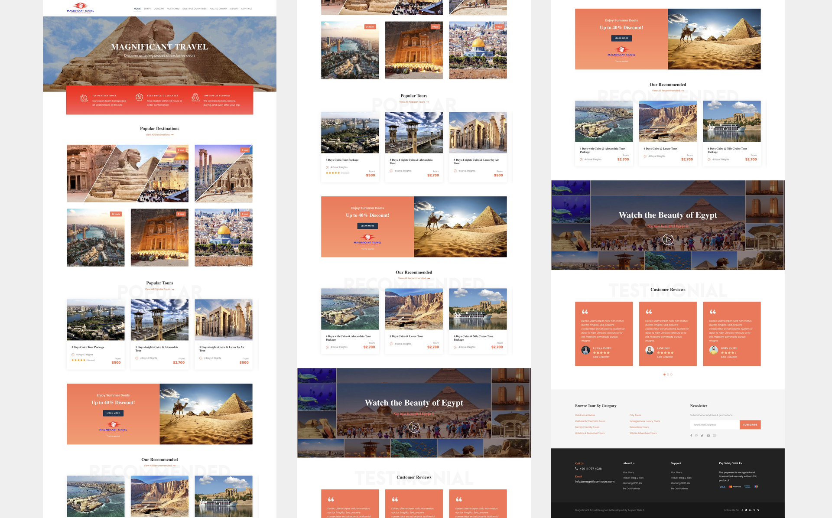
Task: Open the ABOUT nav item
Action: coord(234,9)
